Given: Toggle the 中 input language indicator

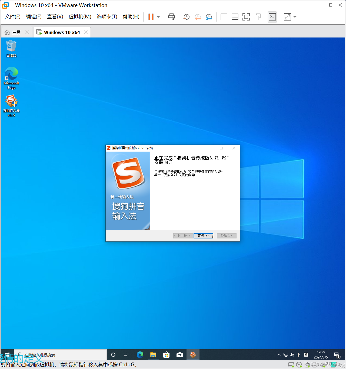Looking at the screenshot, I should 298,355.
